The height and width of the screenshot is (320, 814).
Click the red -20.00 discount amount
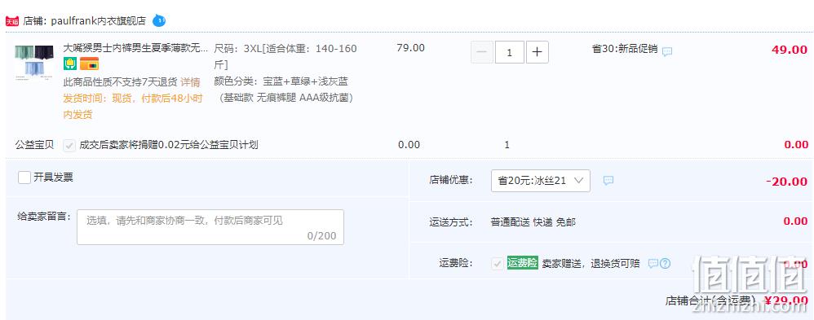(x=786, y=182)
